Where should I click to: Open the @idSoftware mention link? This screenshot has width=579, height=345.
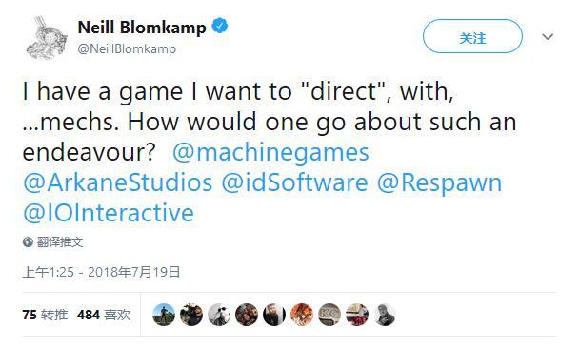pyautogui.click(x=294, y=182)
